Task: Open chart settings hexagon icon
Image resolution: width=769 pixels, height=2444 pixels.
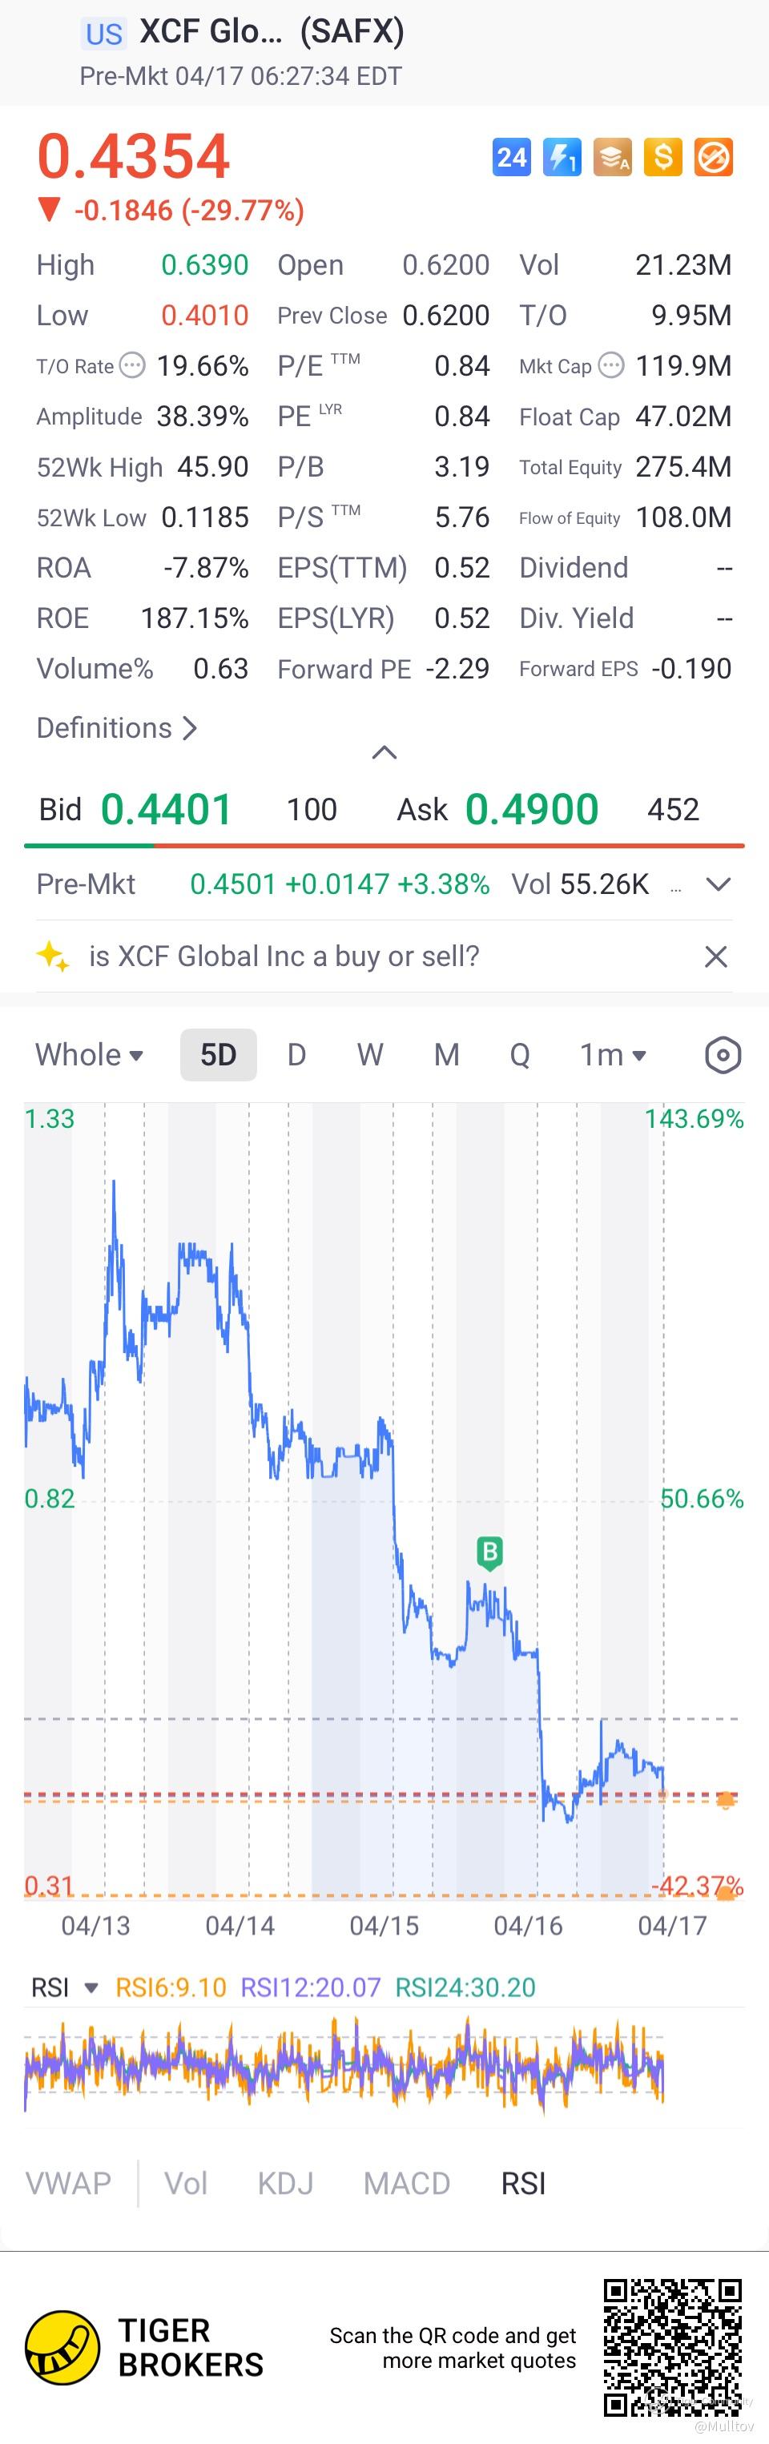Action: [723, 1055]
